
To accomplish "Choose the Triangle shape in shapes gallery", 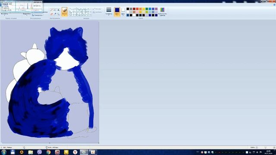I will [88, 9].
